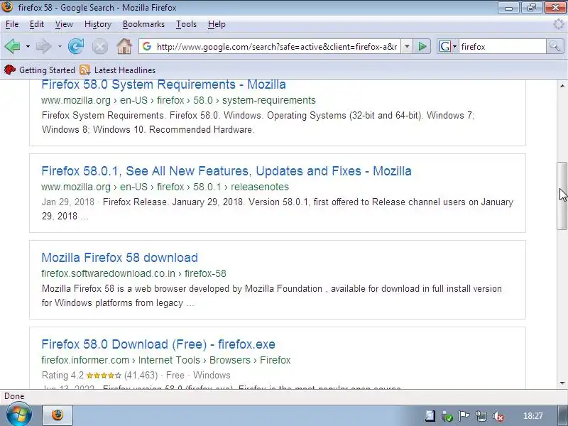Go to the Home page icon
Image resolution: width=568 pixels, height=426 pixels.
pyautogui.click(x=124, y=46)
